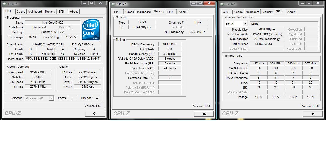Click the Cores value 2
The width and height of the screenshot is (326, 141).
[72, 98]
